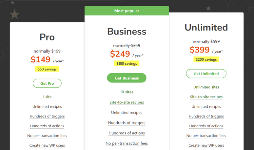The image size is (254, 150).
Task: Select Hundreds of triggers in Pro plan
Action: point(47,117)
